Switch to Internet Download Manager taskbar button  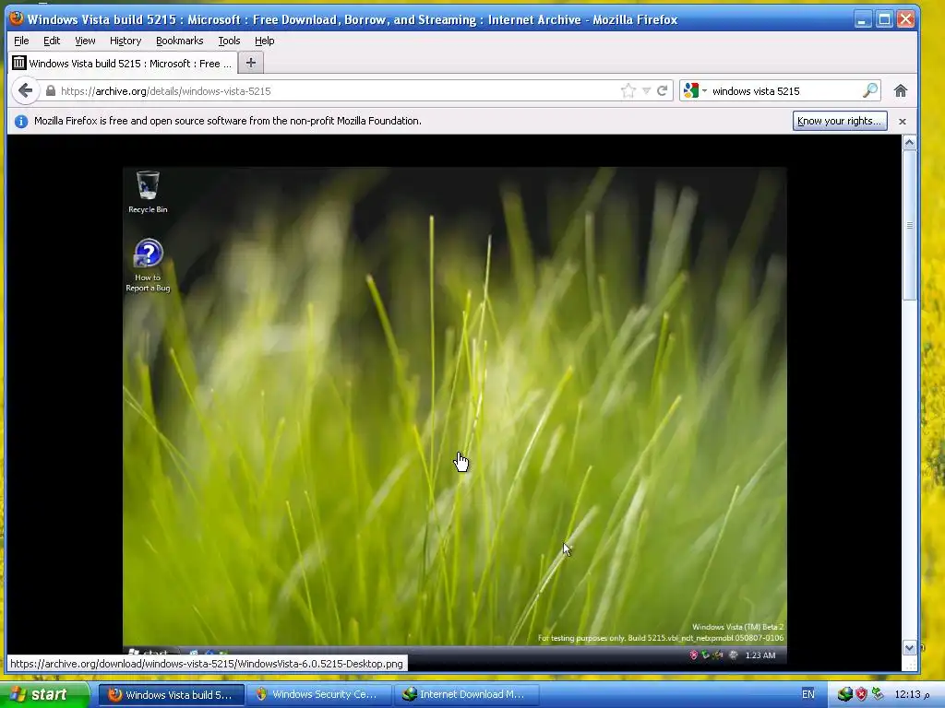pyautogui.click(x=466, y=695)
